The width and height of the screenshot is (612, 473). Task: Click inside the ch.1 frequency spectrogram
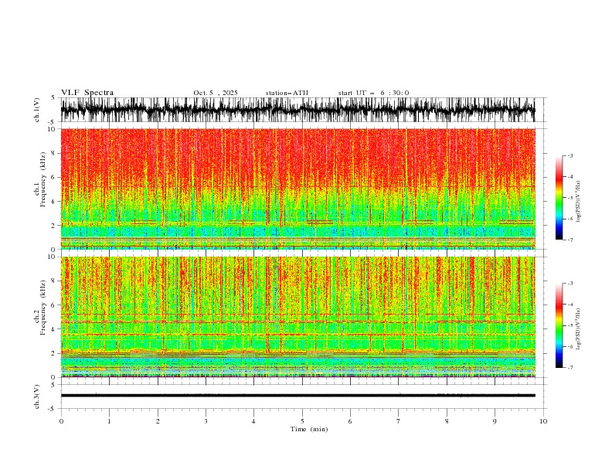point(297,189)
